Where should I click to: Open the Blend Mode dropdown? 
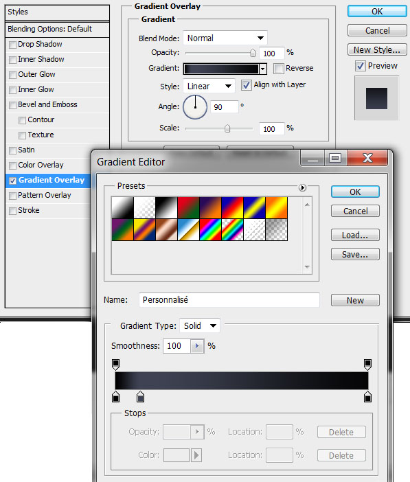pos(225,38)
